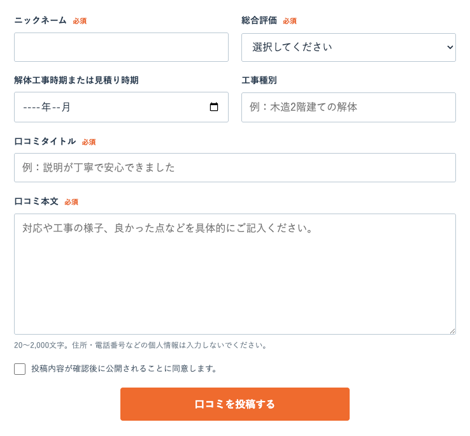Click inside the 口コミ本文 textarea
The image size is (470, 436).
click(235, 274)
